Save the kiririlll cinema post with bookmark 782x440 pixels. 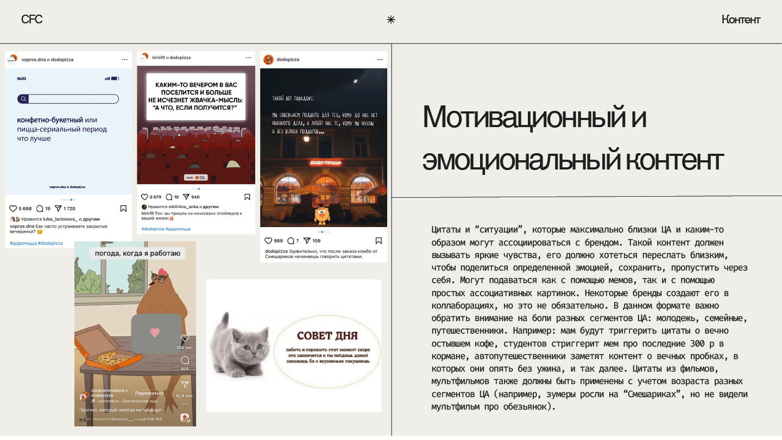point(247,197)
